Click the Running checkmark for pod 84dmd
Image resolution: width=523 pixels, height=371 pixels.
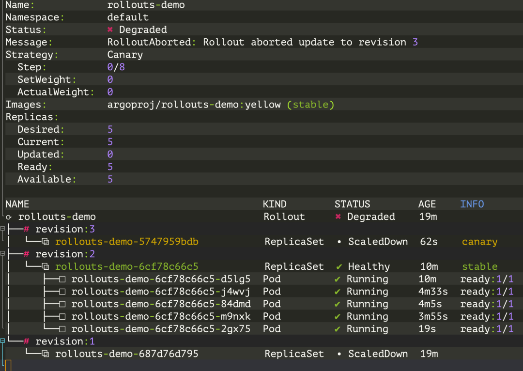click(338, 304)
